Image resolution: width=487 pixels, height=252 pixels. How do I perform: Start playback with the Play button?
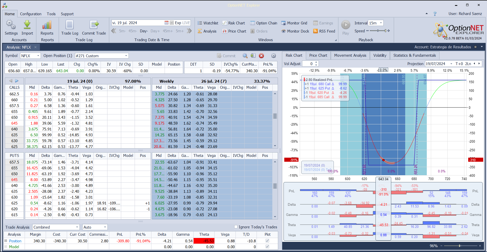pyautogui.click(x=345, y=27)
